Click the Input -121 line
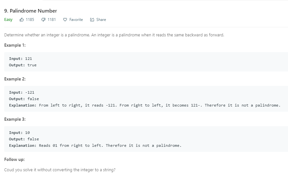This screenshot has height=178, width=288. click(22, 92)
